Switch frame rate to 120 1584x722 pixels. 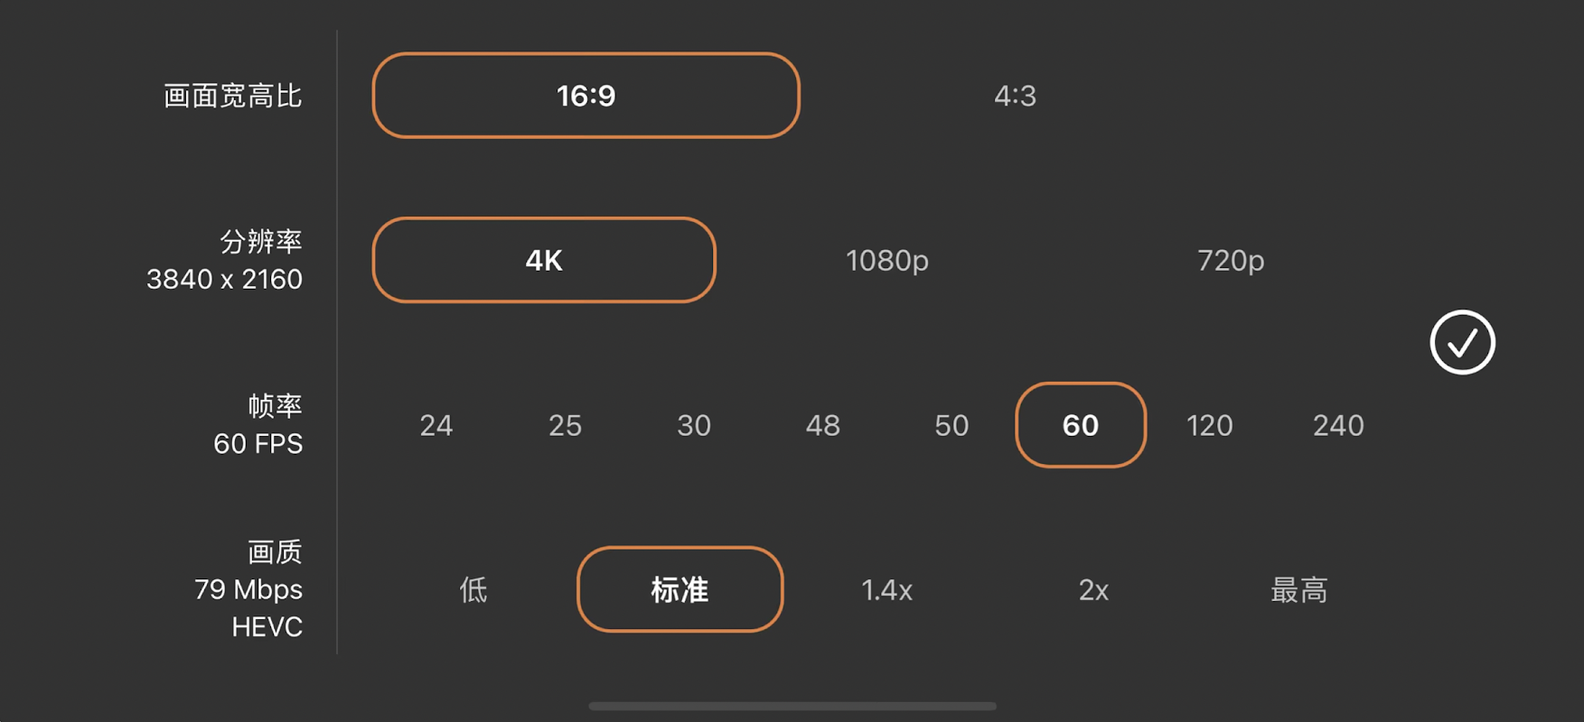(x=1209, y=425)
